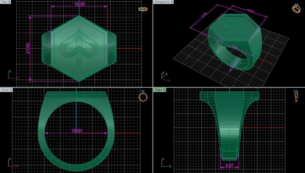Open the Right viewport dropdown arrow
305x173 pixels.
(165, 90)
